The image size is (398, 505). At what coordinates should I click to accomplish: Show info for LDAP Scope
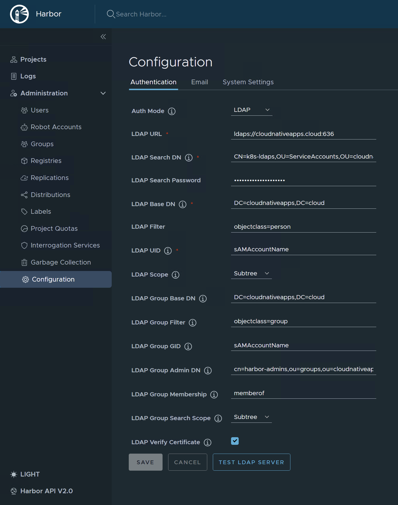pyautogui.click(x=175, y=275)
